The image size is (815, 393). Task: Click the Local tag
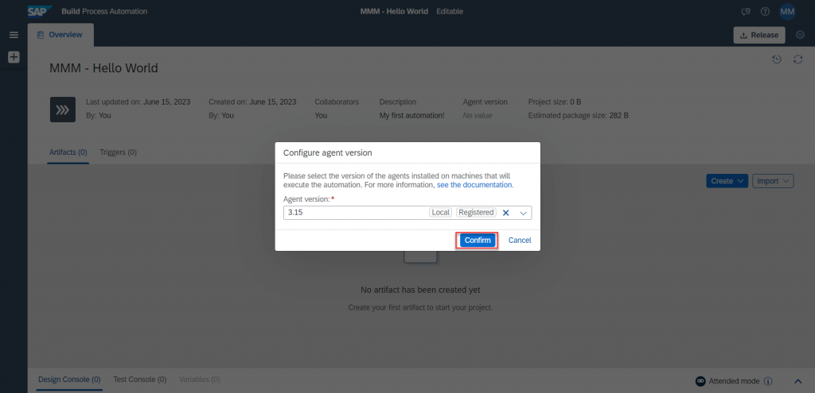click(441, 213)
